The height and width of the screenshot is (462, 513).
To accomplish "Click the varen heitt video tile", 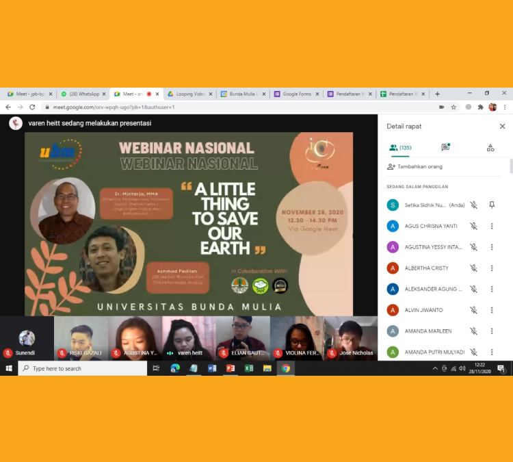I will (x=189, y=338).
